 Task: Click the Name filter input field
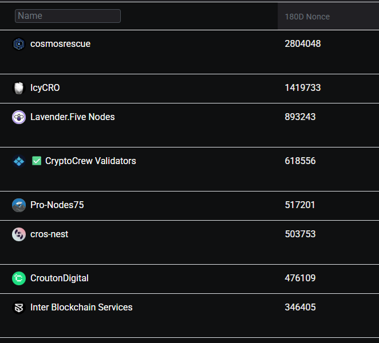(x=68, y=16)
